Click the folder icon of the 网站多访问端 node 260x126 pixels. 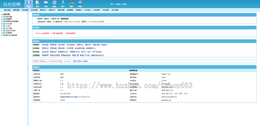4,31
